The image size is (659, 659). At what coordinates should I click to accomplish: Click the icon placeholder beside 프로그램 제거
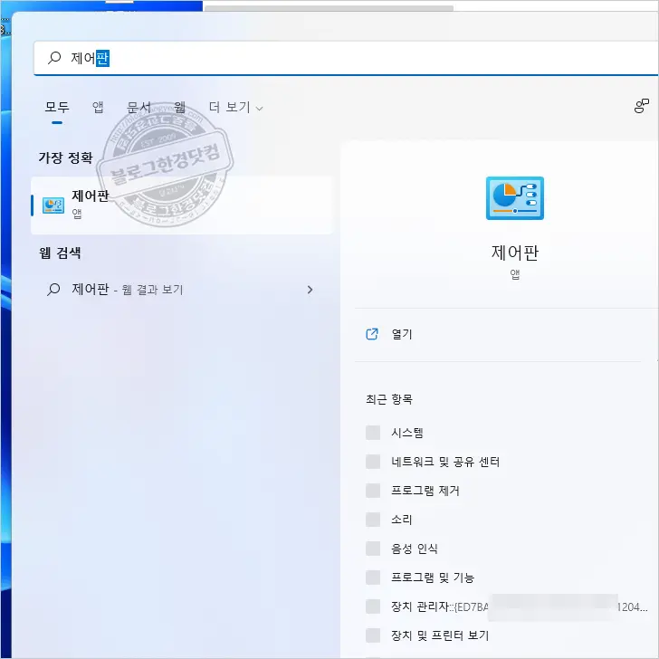pos(373,491)
